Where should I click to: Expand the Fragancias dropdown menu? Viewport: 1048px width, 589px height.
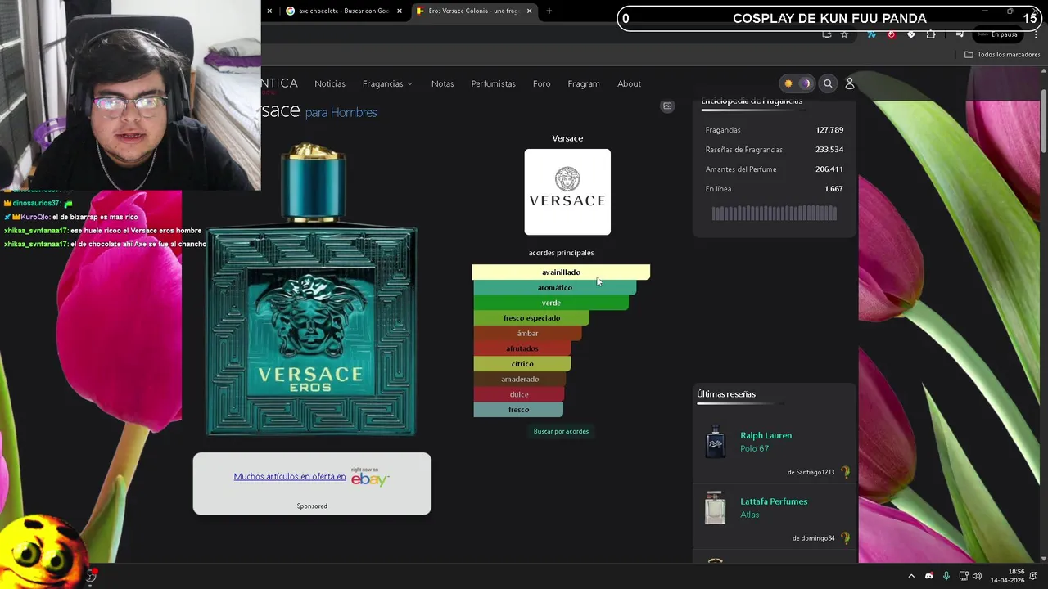tap(387, 83)
